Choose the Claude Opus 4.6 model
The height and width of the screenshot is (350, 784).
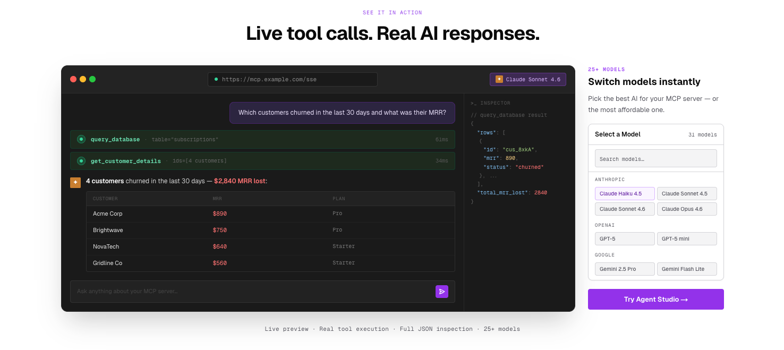click(x=687, y=209)
